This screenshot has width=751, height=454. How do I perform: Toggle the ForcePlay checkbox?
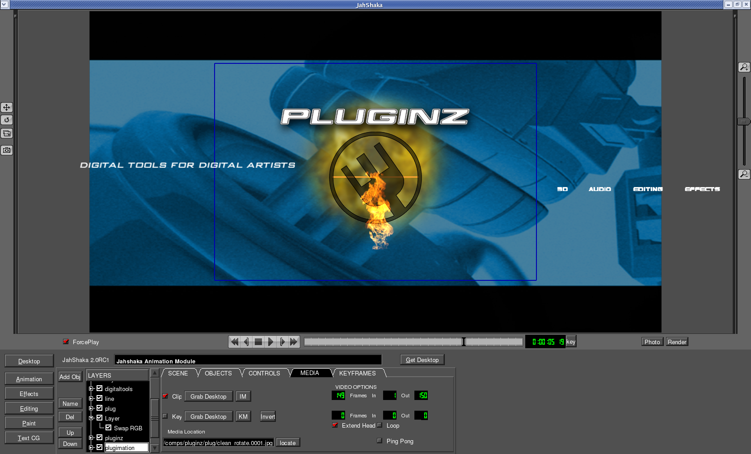click(x=66, y=342)
